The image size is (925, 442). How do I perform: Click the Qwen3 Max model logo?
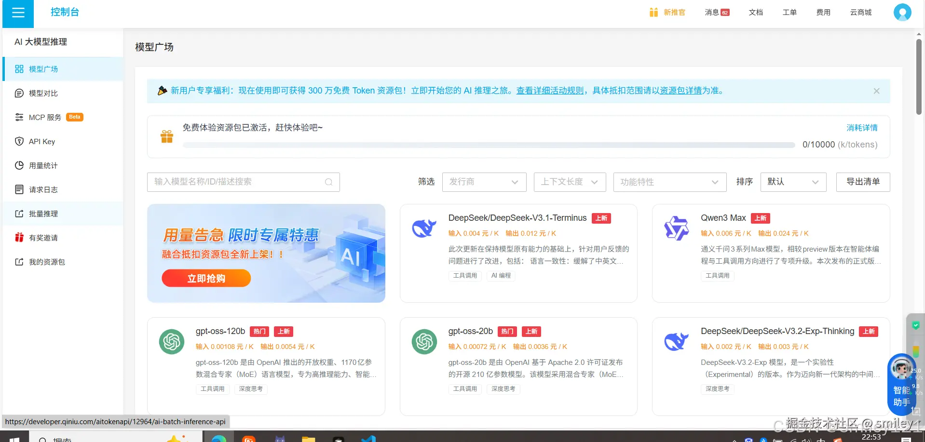click(x=677, y=228)
